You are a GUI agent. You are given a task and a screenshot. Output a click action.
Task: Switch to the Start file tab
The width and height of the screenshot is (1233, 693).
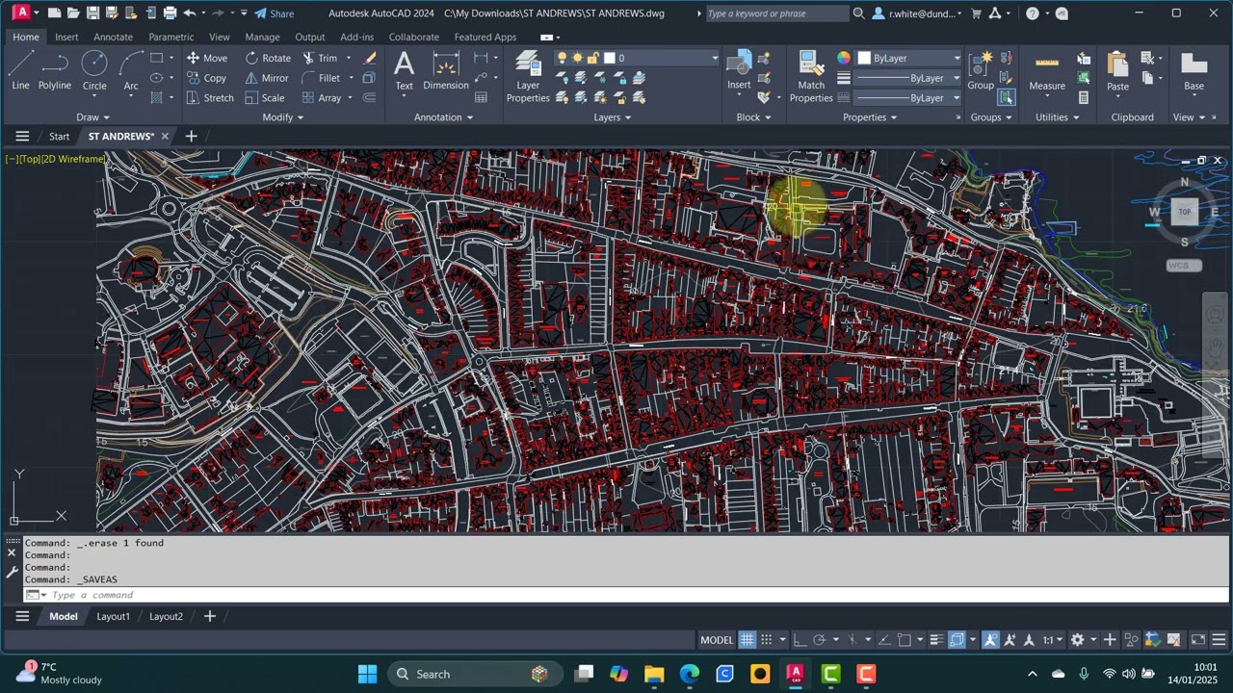click(x=60, y=137)
